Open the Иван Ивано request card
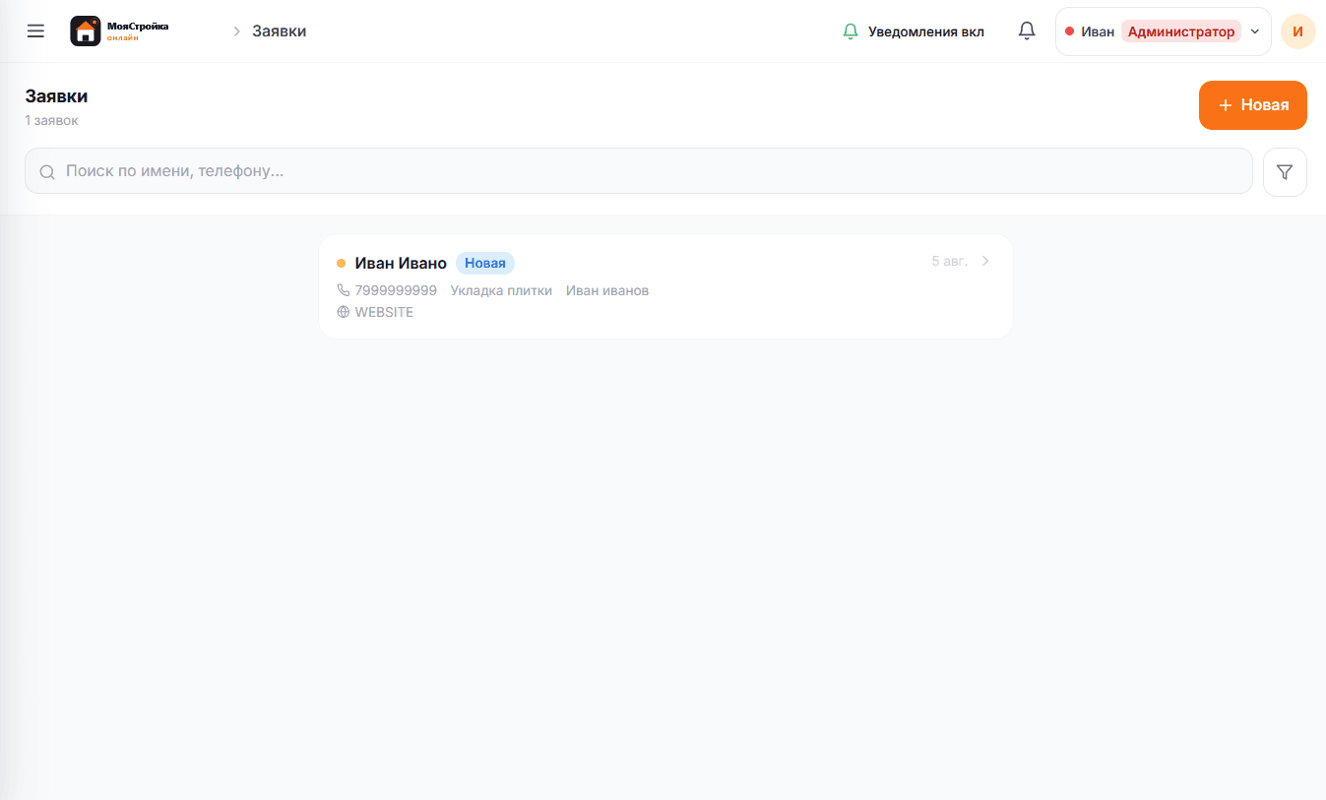 coord(665,287)
